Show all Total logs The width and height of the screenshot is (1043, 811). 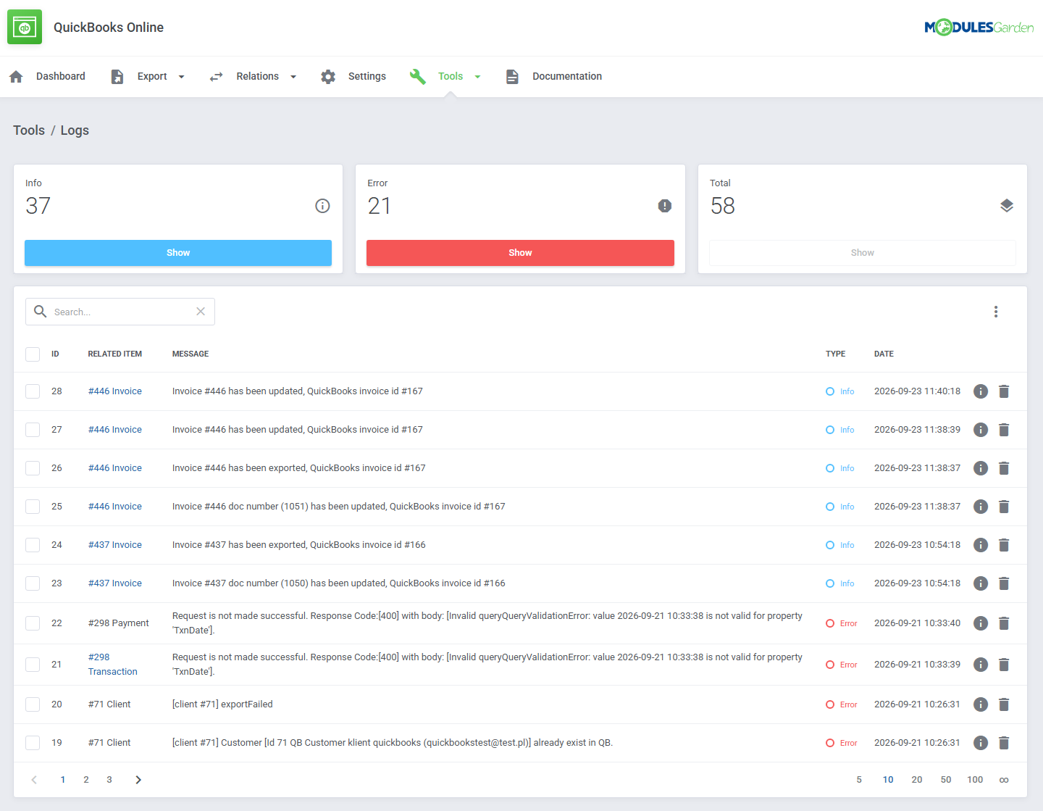(863, 253)
